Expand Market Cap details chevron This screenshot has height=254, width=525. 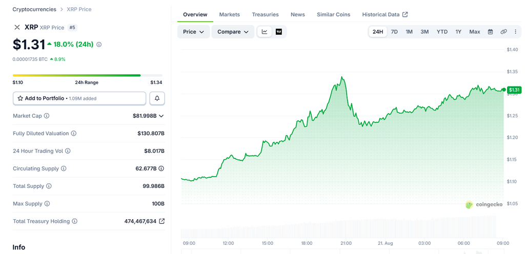pos(161,116)
